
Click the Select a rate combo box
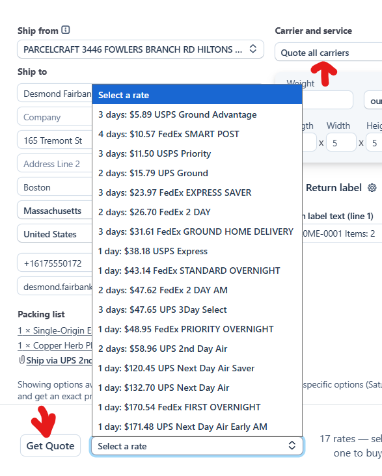(x=197, y=446)
